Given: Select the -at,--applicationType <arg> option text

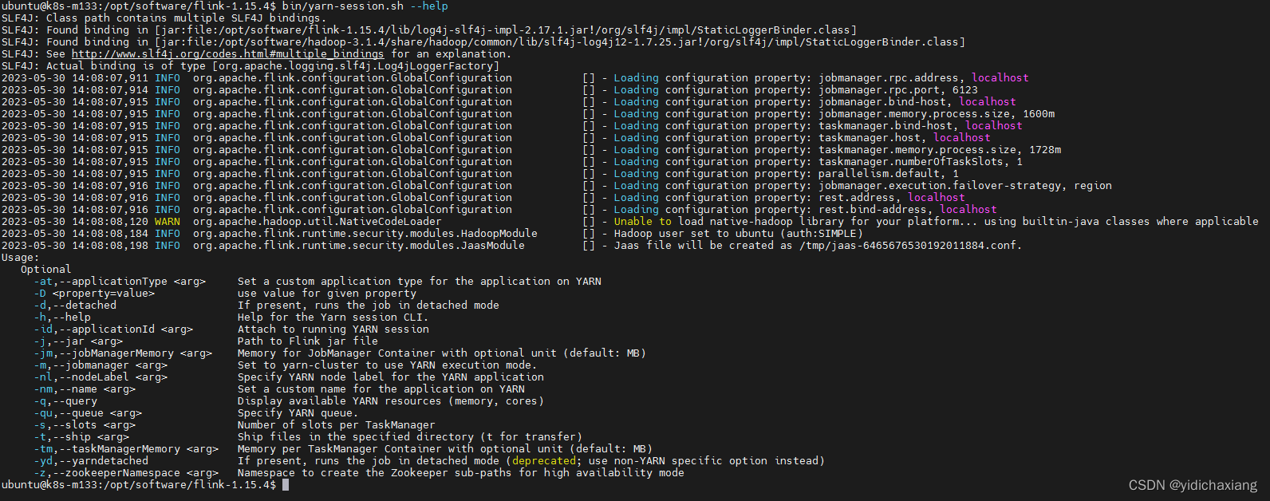Looking at the screenshot, I should (x=120, y=282).
